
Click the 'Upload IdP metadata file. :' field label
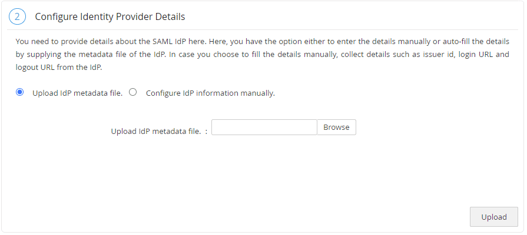click(x=159, y=132)
